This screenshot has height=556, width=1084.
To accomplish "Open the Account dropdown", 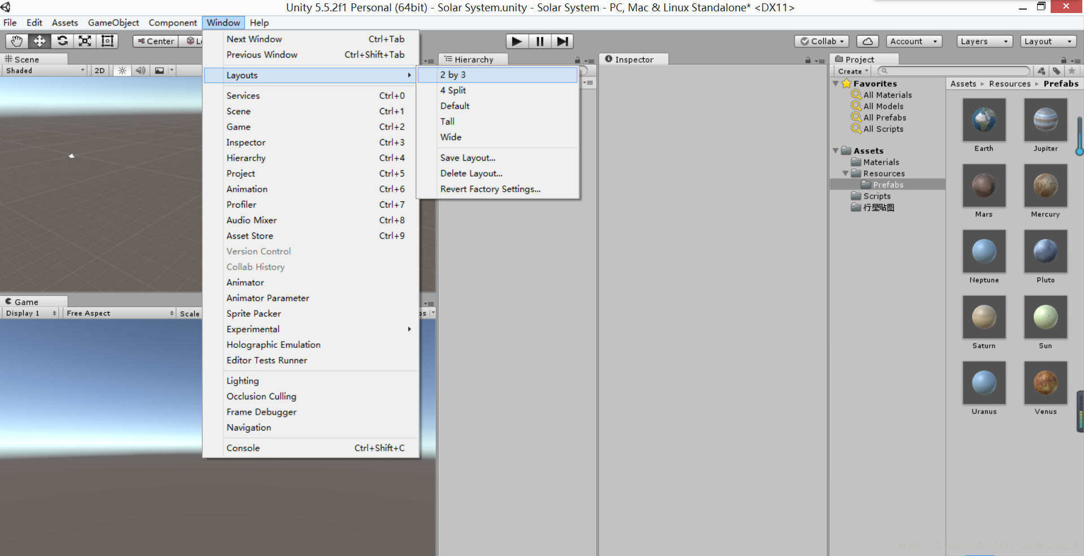I will pos(914,41).
